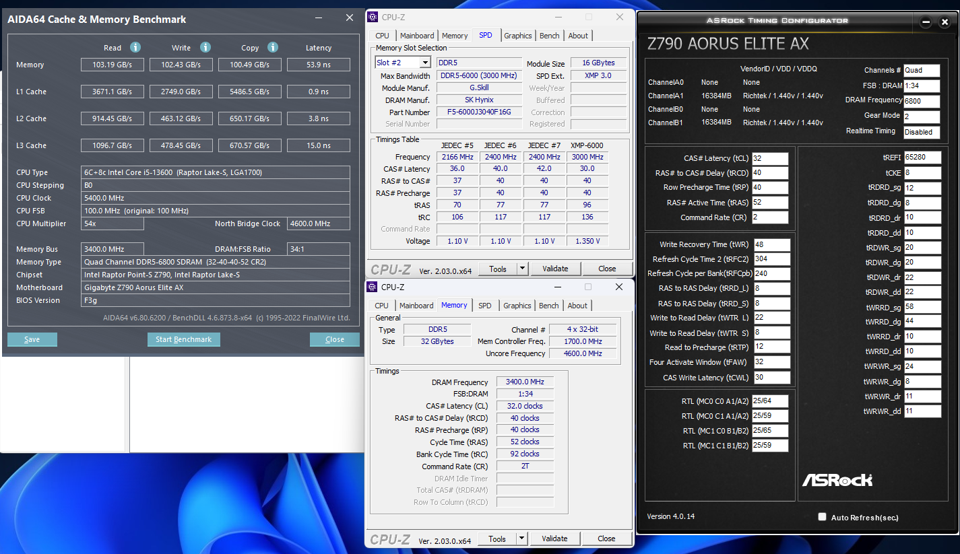Click the CPU-Z title bar icon in SPD window

(x=373, y=17)
